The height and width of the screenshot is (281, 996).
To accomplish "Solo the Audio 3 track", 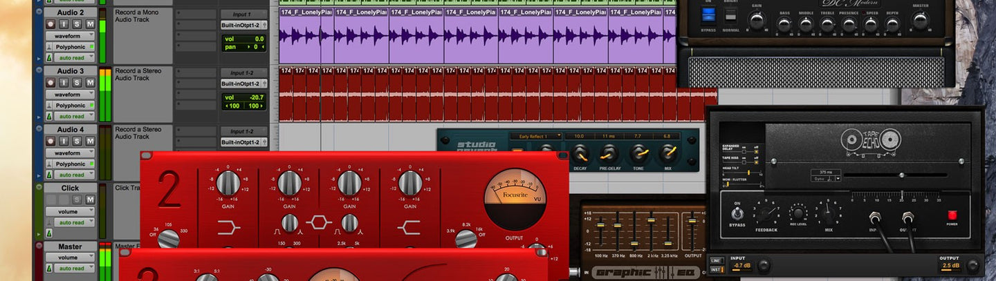I will point(77,83).
